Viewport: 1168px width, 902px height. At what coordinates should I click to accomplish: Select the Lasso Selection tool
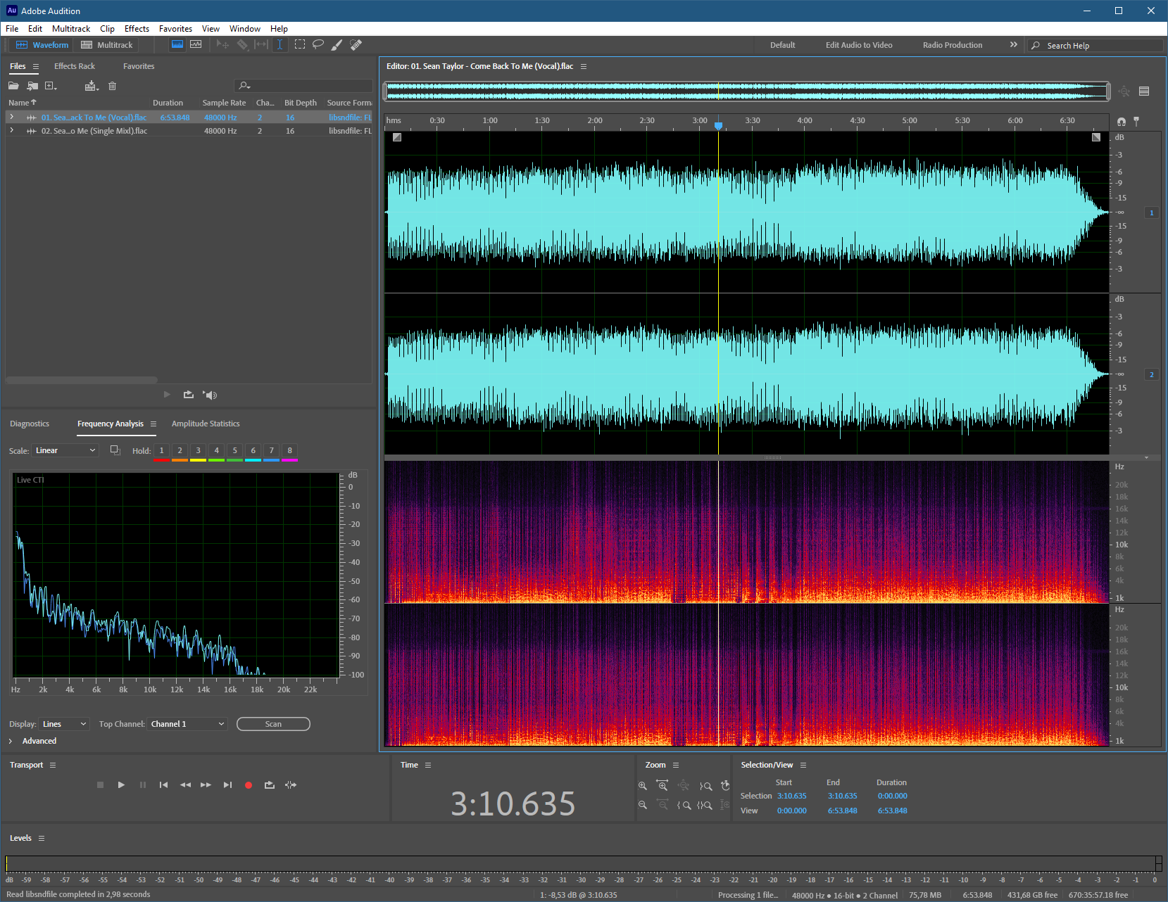(x=318, y=44)
